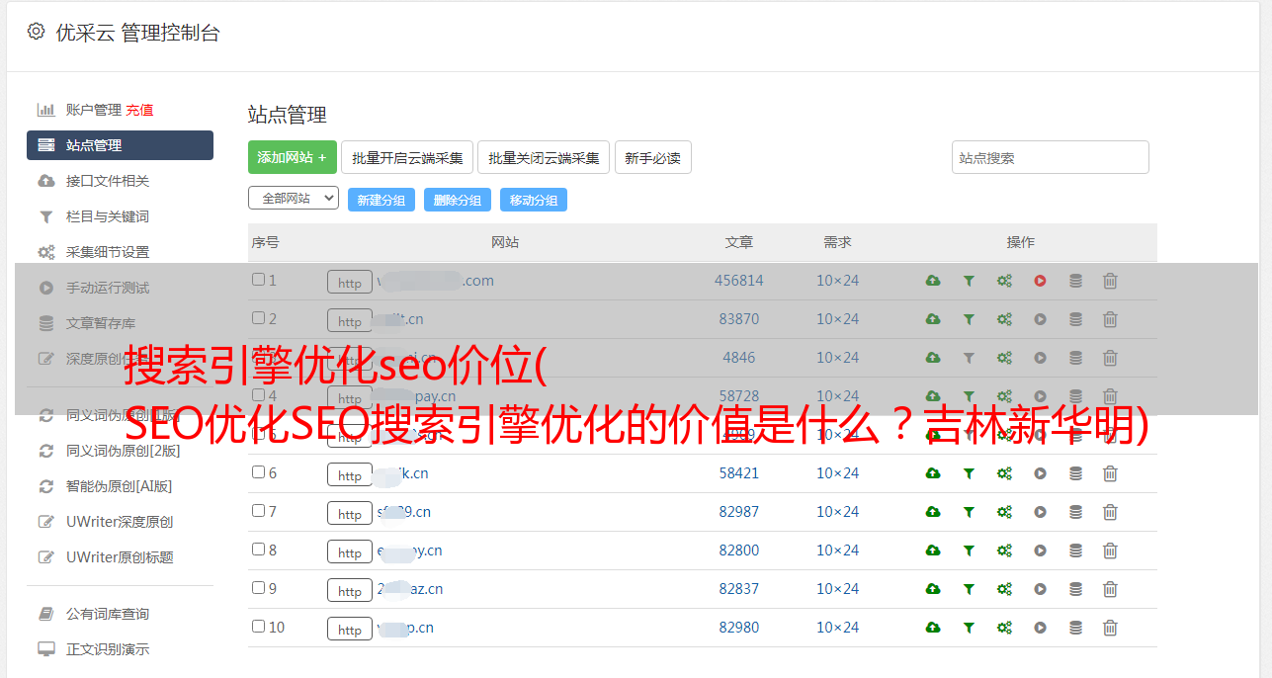Click the 优采云 管理控制台 header title

[137, 33]
